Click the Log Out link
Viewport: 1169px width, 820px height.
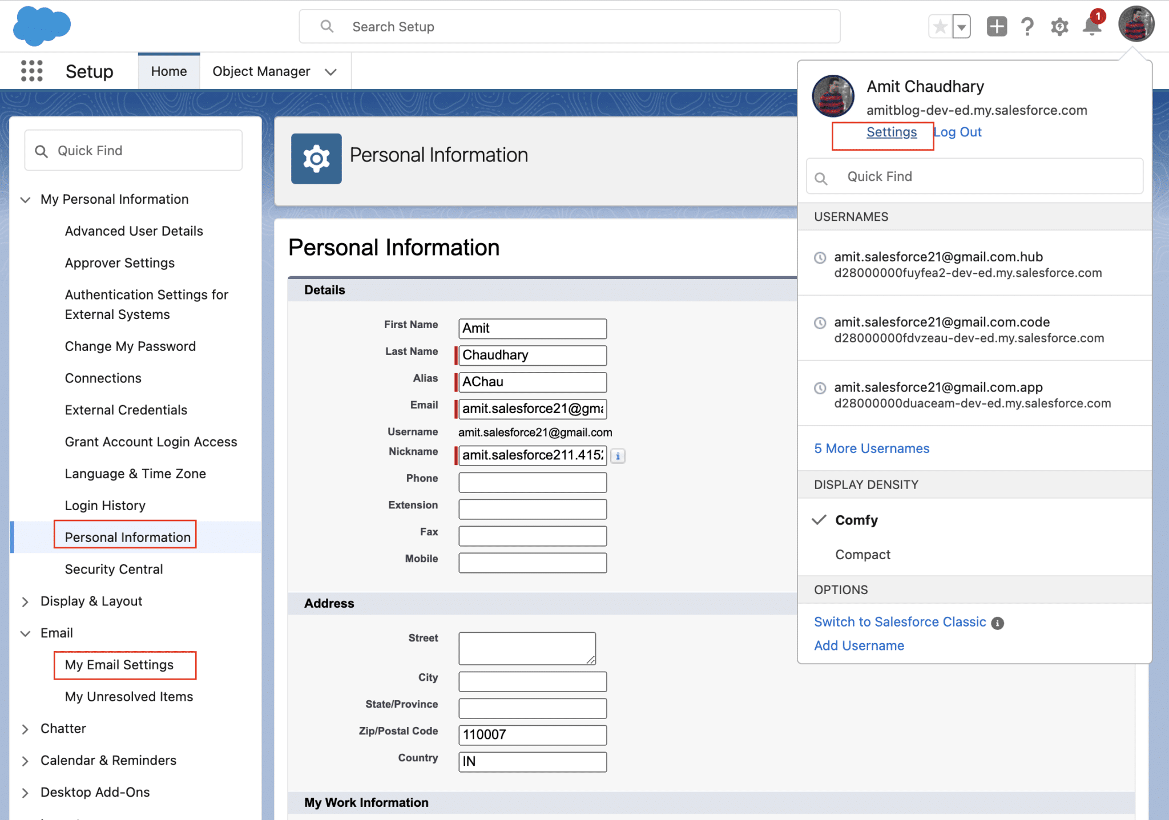958,132
